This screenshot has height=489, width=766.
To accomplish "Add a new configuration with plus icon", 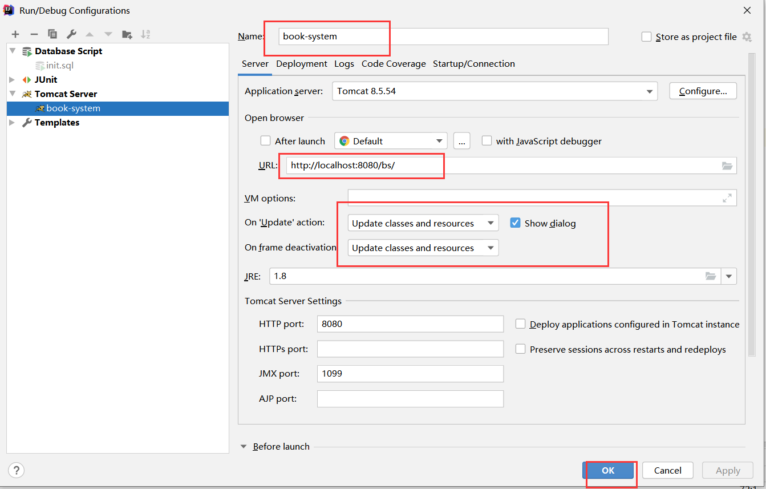I will 15,34.
